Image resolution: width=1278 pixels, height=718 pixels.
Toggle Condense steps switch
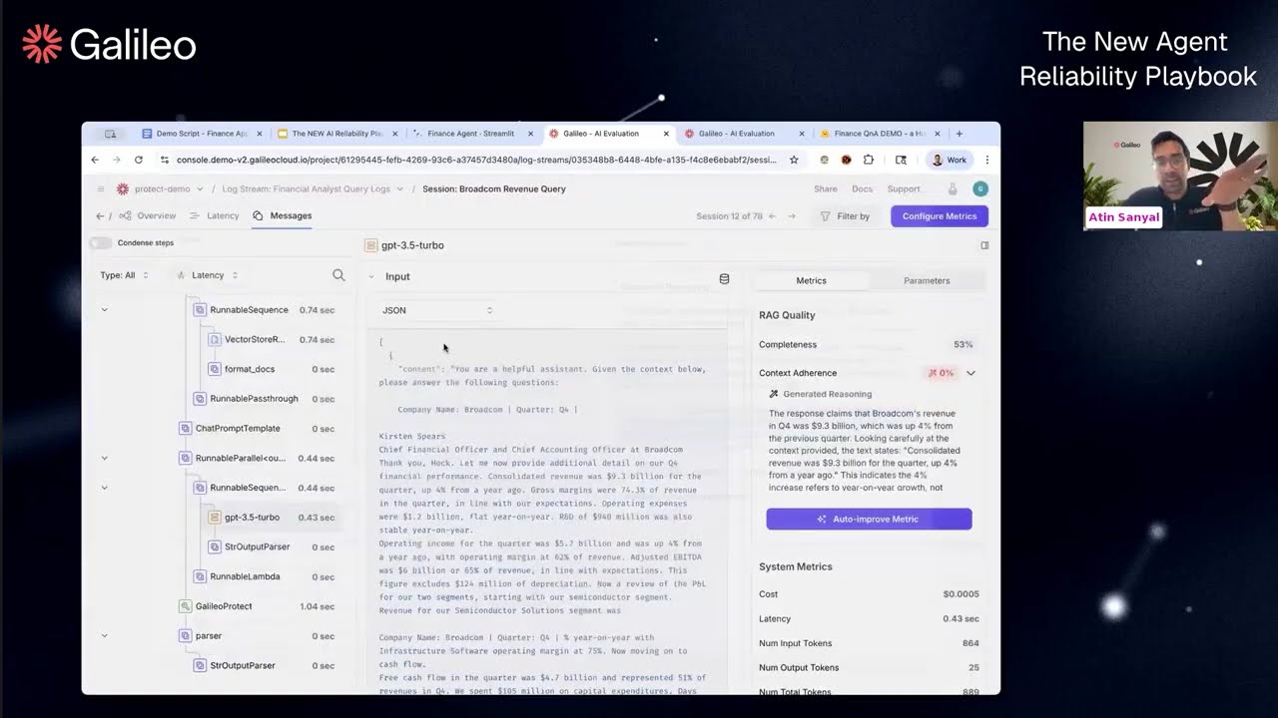tap(100, 243)
